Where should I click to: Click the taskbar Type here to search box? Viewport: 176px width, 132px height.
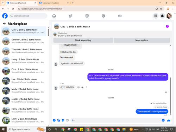(x=26, y=129)
